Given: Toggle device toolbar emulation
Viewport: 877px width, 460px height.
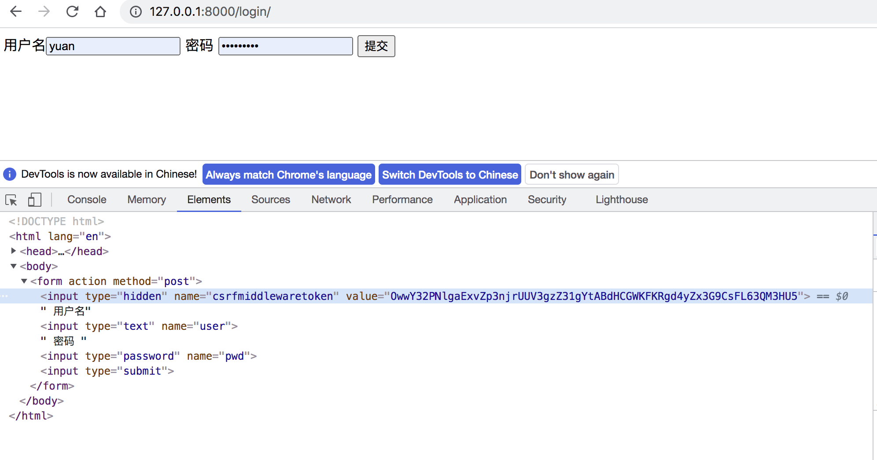Looking at the screenshot, I should tap(34, 200).
